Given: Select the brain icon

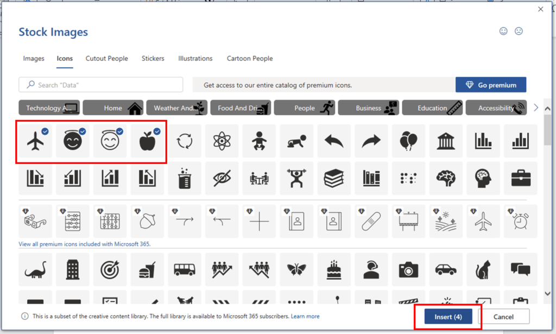Looking at the screenshot, I should pyautogui.click(x=446, y=178).
